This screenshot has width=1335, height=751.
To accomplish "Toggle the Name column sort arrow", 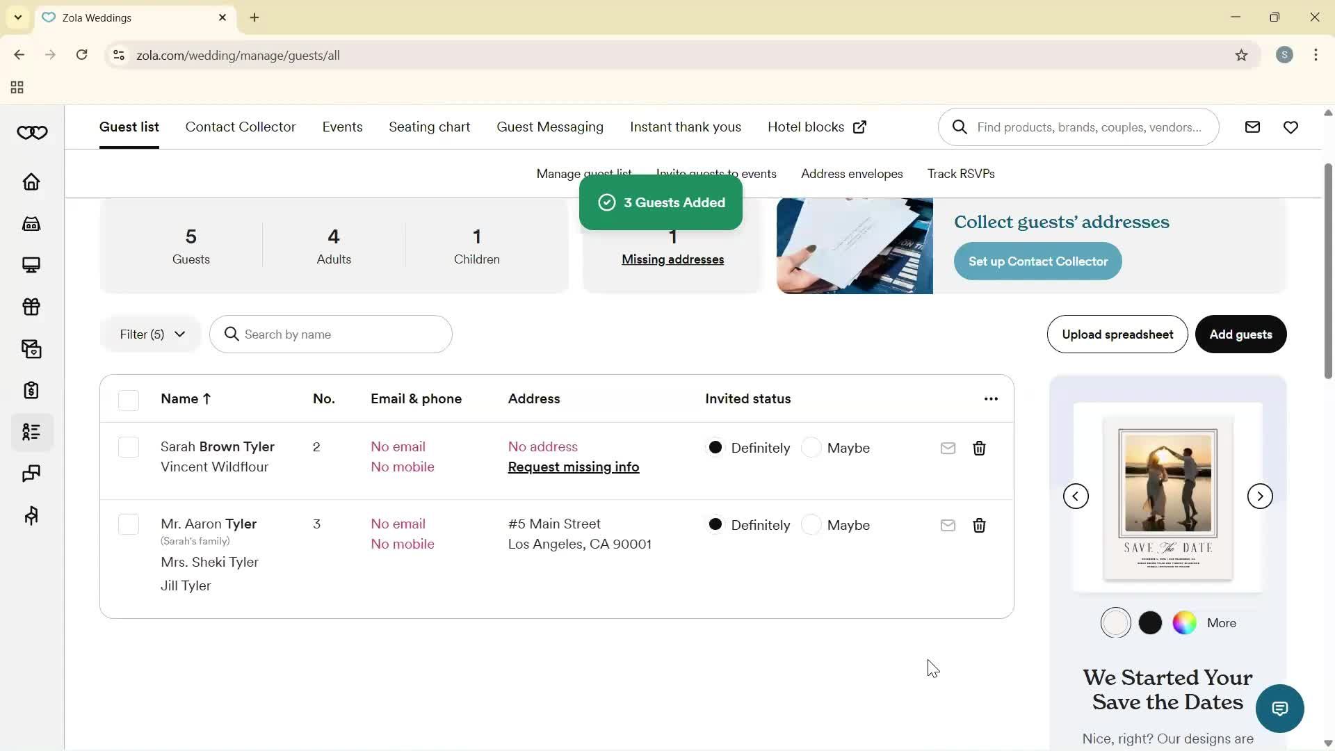I will pos(207,398).
